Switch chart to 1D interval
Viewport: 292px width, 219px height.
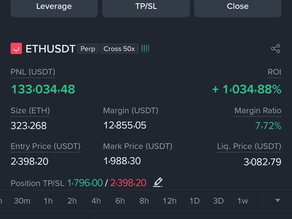click(x=194, y=201)
